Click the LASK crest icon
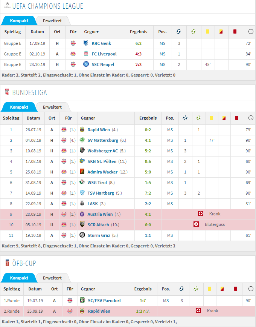This screenshot has width=256, height=327. pos(82,204)
